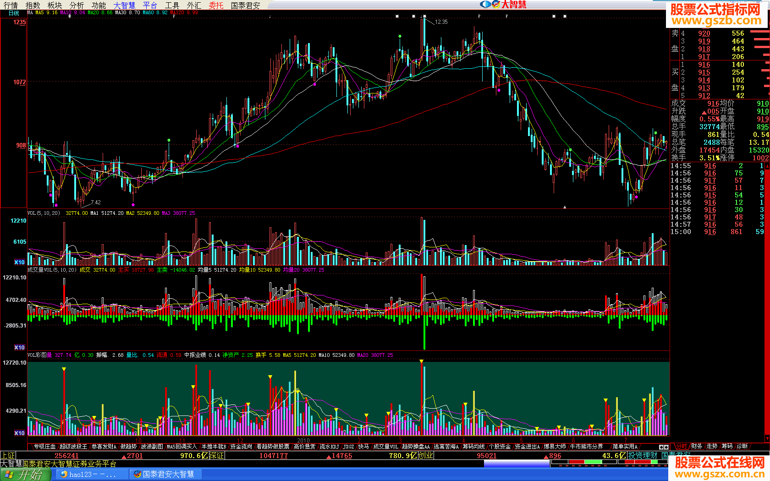Open the 功能 menu
Viewport: 770px width, 481px height.
pos(99,5)
